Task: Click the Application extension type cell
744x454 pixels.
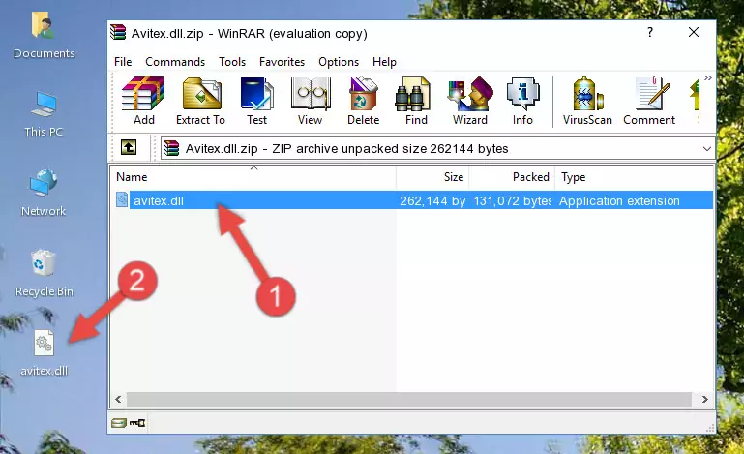Action: click(619, 201)
